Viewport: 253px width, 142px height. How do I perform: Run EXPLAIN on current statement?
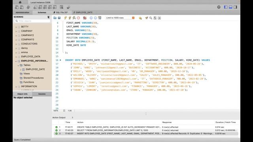tap(74, 18)
